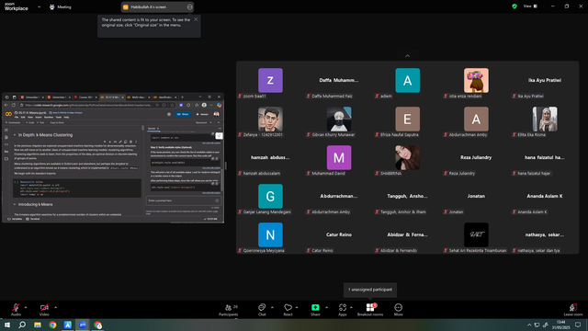
Task: Open the Participants panel
Action: click(x=229, y=310)
